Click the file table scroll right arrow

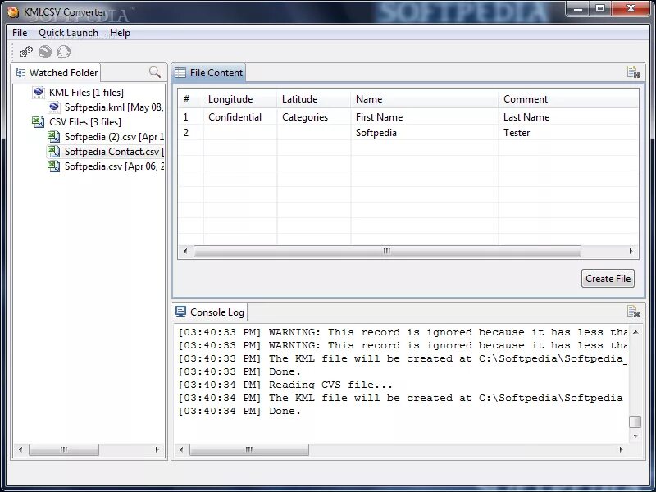(x=631, y=251)
